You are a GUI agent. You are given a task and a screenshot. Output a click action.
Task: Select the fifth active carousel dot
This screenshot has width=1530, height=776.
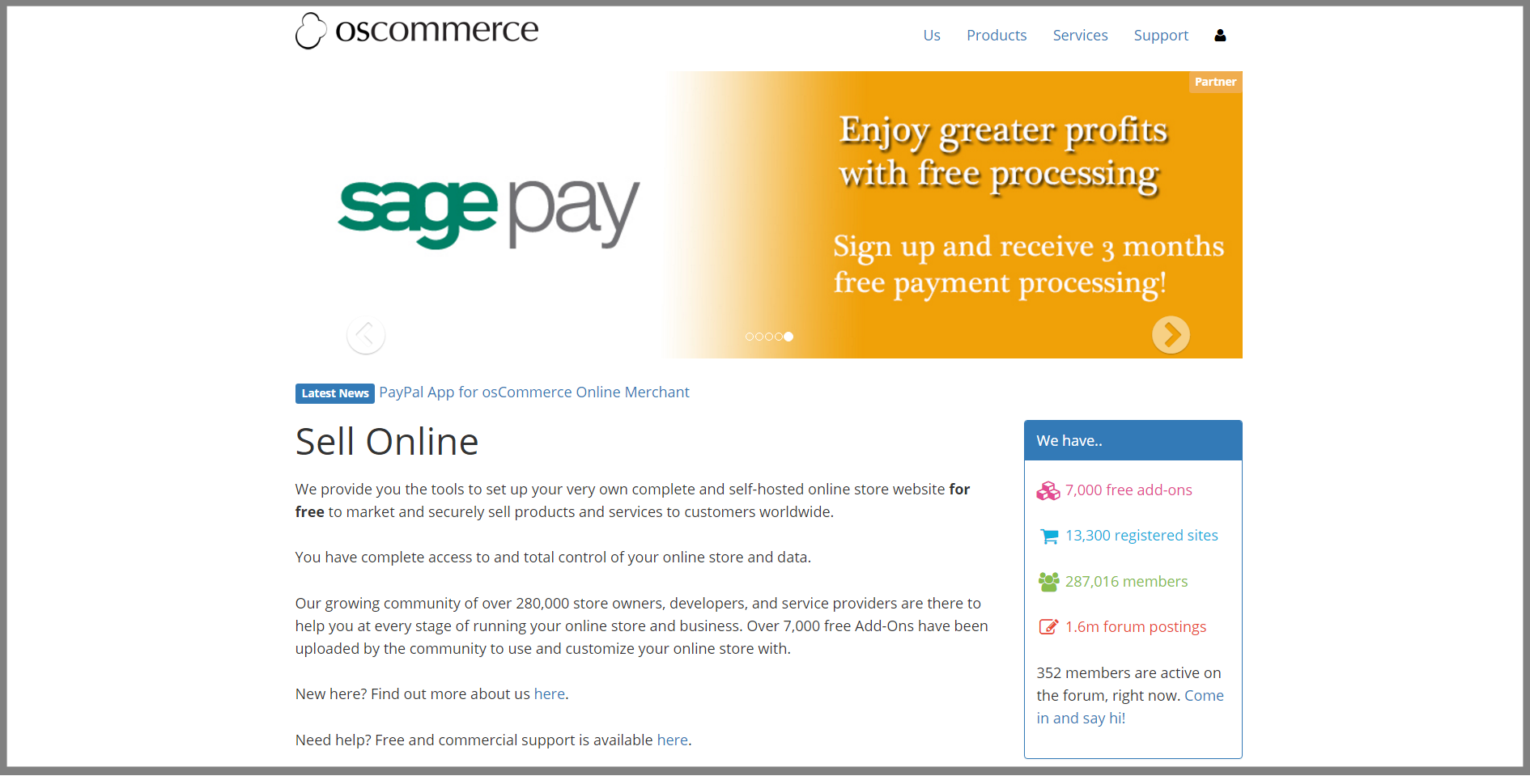tap(788, 337)
